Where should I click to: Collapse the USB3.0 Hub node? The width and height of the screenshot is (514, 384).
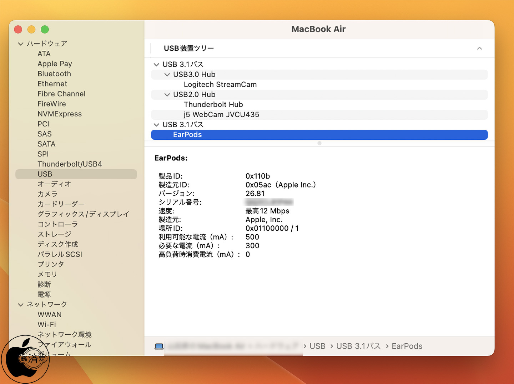(167, 75)
